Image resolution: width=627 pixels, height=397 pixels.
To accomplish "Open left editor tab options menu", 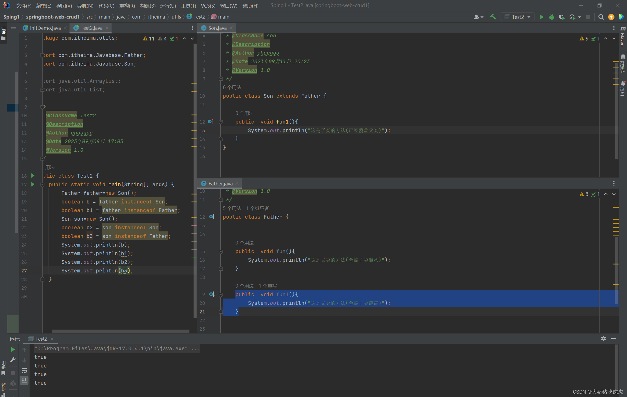I will [x=192, y=28].
